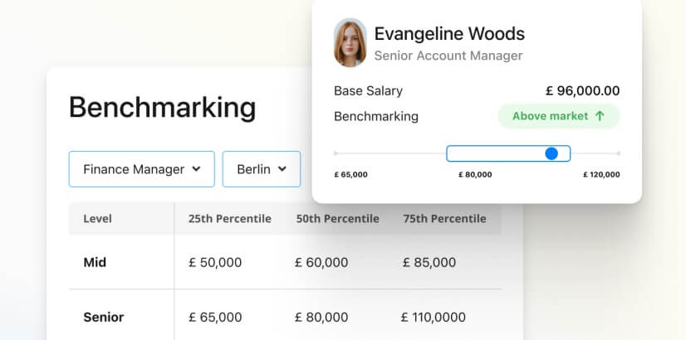This screenshot has height=340, width=686.
Task: Click the blue salary slider handle
Action: [551, 153]
